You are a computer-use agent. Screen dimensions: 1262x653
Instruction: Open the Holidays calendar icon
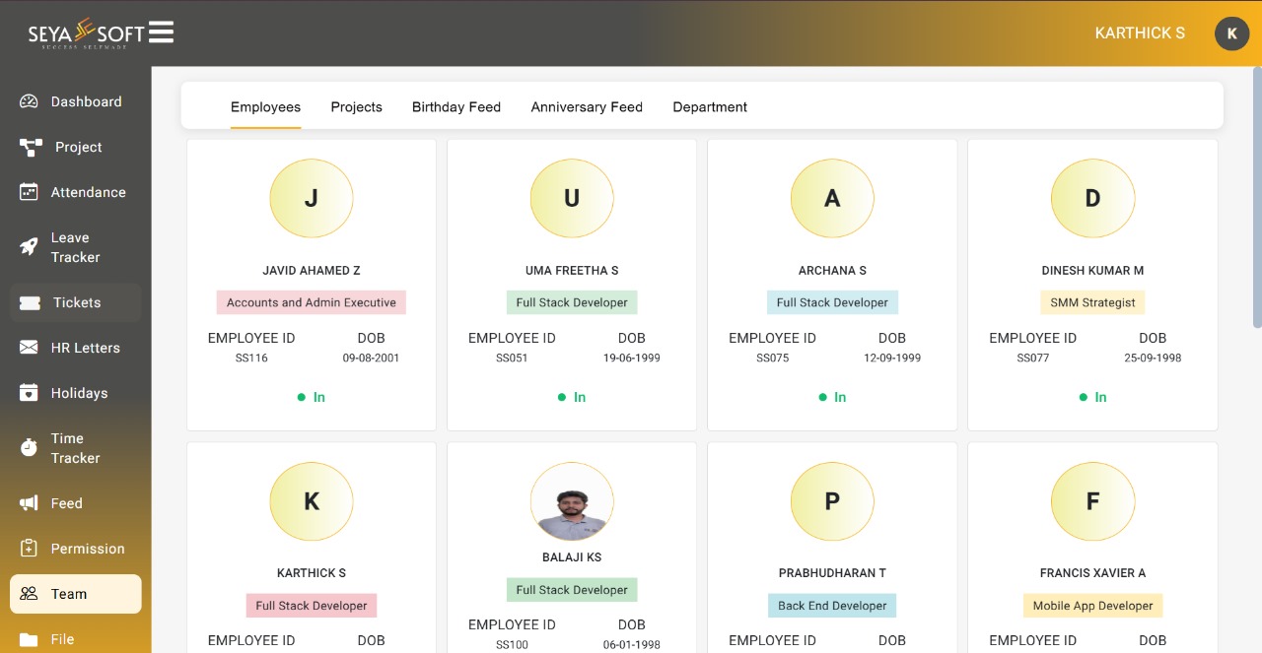(29, 393)
